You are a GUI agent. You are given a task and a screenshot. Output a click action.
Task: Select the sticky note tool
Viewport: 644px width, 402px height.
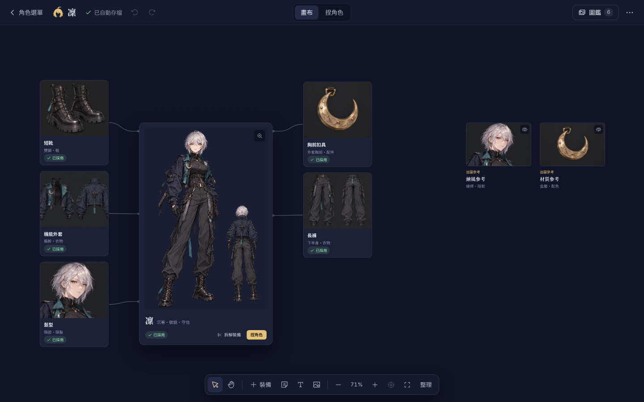(x=284, y=385)
